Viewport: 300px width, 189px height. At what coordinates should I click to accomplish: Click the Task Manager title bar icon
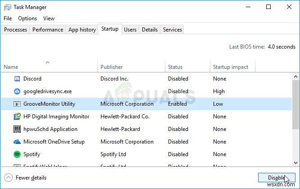8,7
